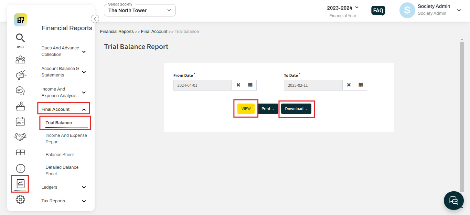Open the Download dropdown button
470x215 pixels.
296,109
